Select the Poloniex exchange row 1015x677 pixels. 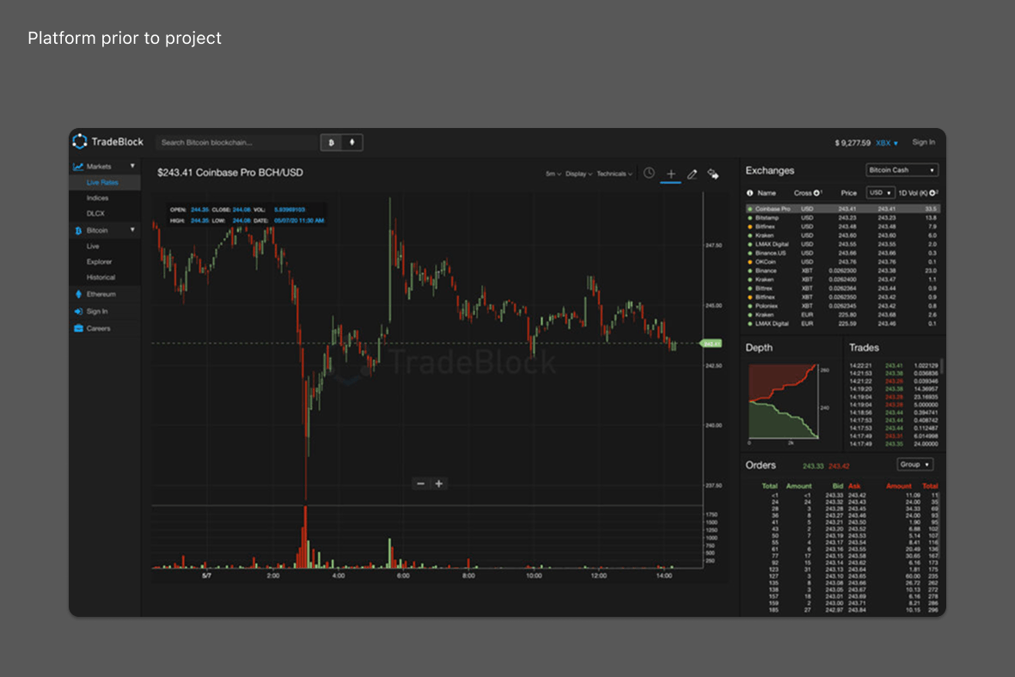[x=843, y=306]
